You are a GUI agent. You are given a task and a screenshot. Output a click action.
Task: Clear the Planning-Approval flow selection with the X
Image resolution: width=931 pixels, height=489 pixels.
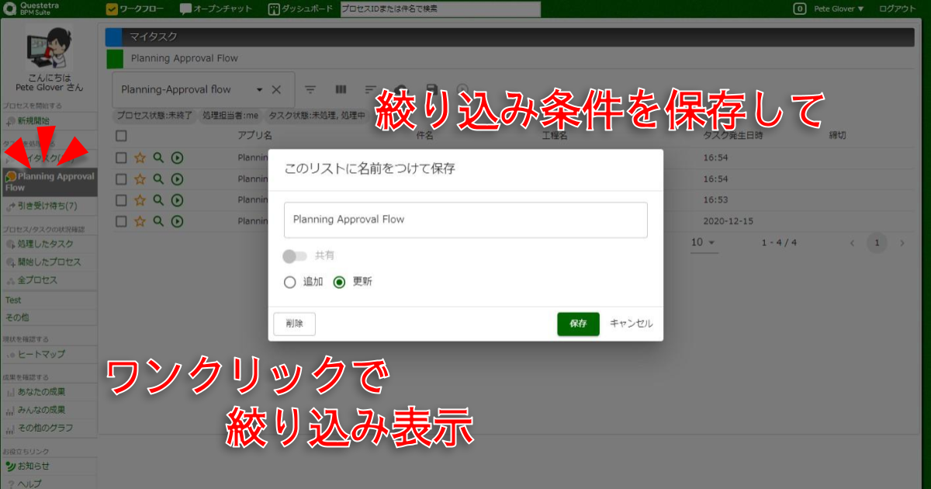(x=276, y=89)
